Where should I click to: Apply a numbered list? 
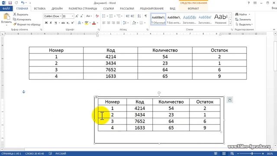point(111,16)
